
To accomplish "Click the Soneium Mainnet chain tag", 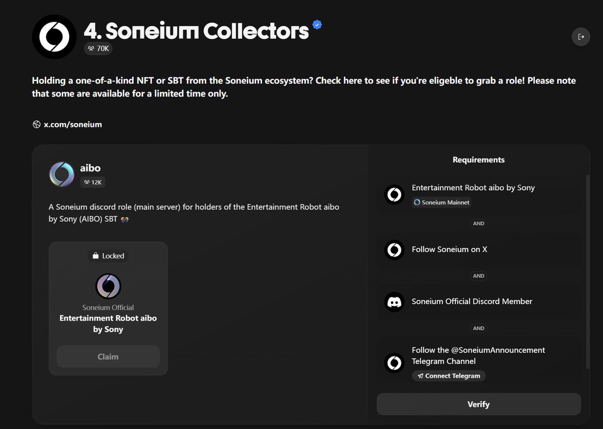I will (x=442, y=203).
